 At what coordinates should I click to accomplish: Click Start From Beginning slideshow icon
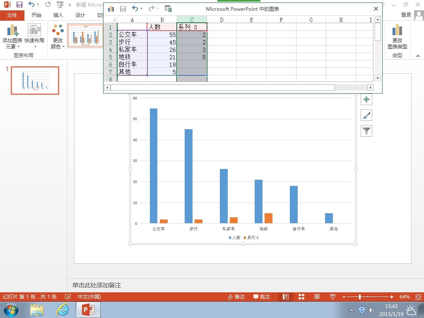(60, 5)
